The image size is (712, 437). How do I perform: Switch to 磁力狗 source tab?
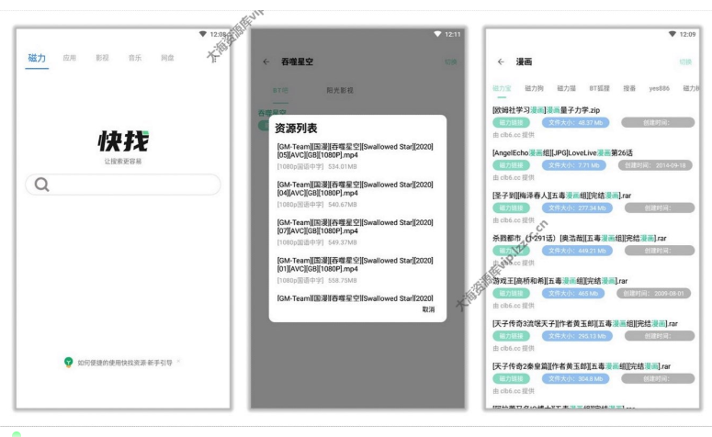click(534, 89)
